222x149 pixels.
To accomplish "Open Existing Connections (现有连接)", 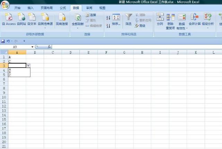I will (x=62, y=19).
